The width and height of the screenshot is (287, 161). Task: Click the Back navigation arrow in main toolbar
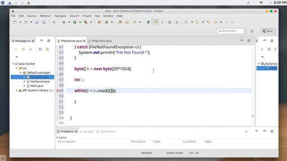click(x=216, y=22)
